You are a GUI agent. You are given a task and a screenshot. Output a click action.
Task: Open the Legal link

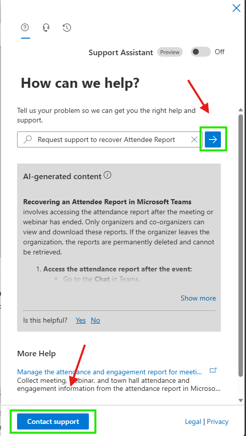pyautogui.click(x=193, y=421)
